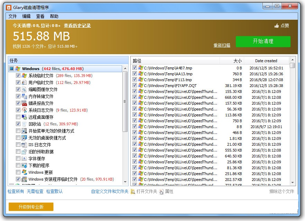
Task: Click file icon of A4B7.tmp row
Action: pos(141,68)
